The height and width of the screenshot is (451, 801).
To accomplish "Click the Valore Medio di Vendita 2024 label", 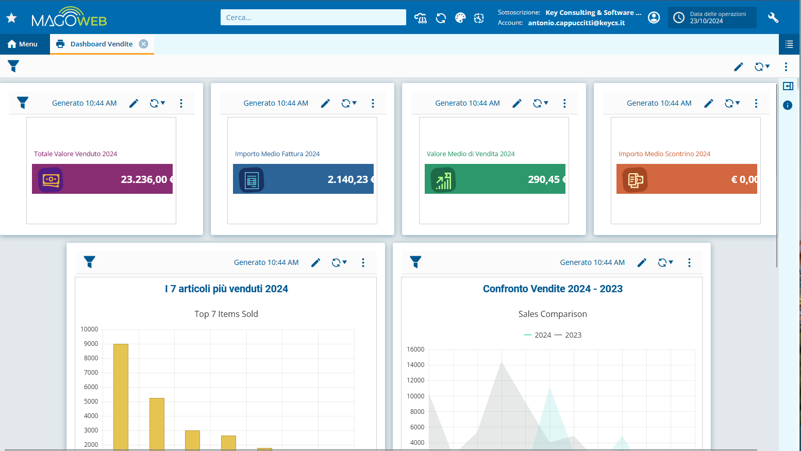I will coord(471,154).
